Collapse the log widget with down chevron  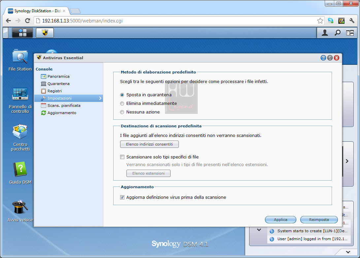(x=259, y=230)
